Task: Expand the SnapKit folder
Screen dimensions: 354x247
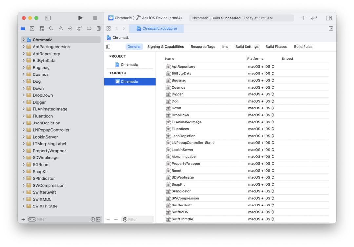Action: pos(24,172)
